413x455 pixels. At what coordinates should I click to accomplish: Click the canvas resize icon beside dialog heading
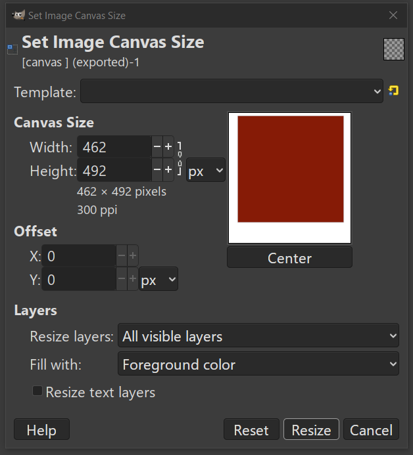(12, 49)
